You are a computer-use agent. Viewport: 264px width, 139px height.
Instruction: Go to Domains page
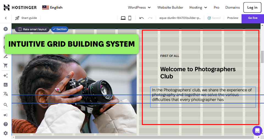point(233,7)
